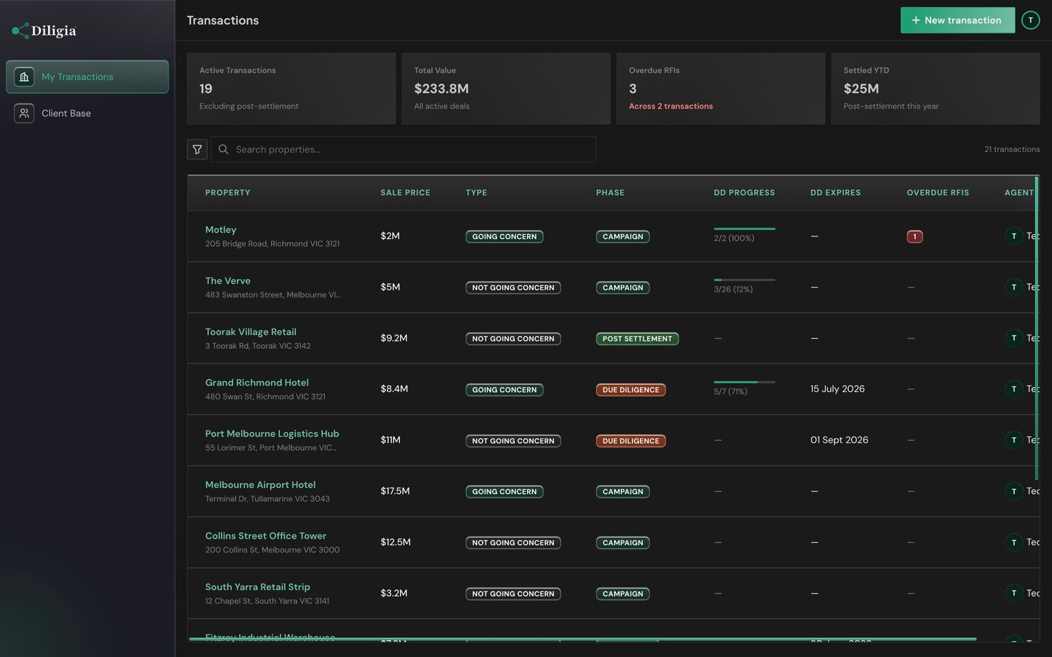Click the Overdue RFIs summary card
The height and width of the screenshot is (657, 1052).
721,89
